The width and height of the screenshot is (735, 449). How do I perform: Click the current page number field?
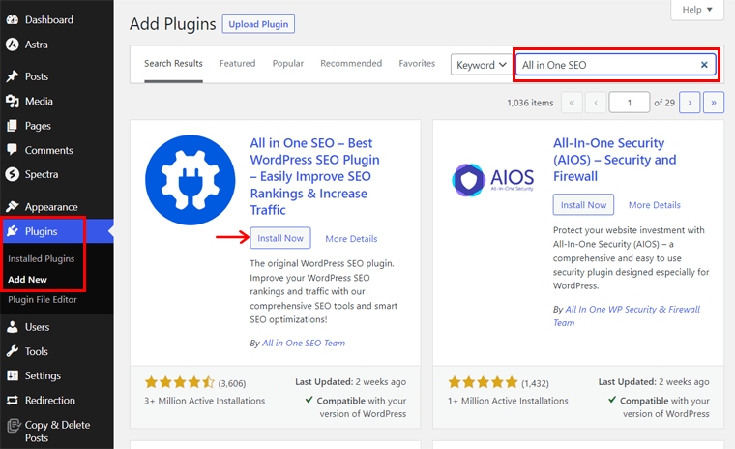click(629, 103)
